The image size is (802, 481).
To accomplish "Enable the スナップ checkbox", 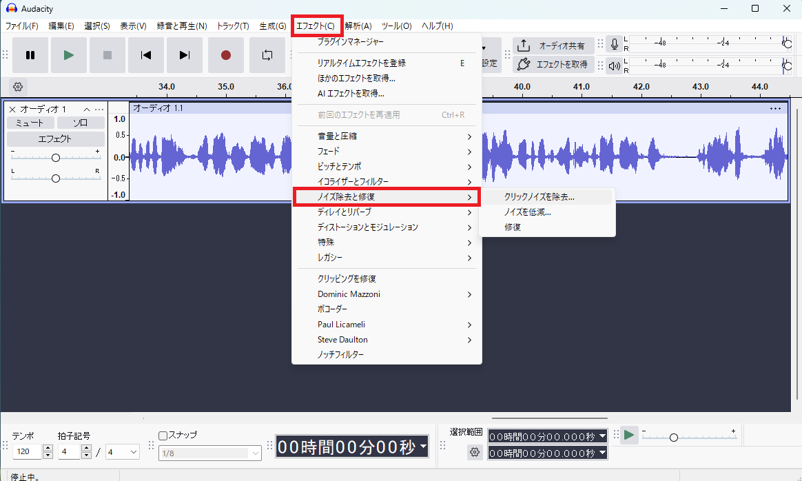I will pos(163,436).
